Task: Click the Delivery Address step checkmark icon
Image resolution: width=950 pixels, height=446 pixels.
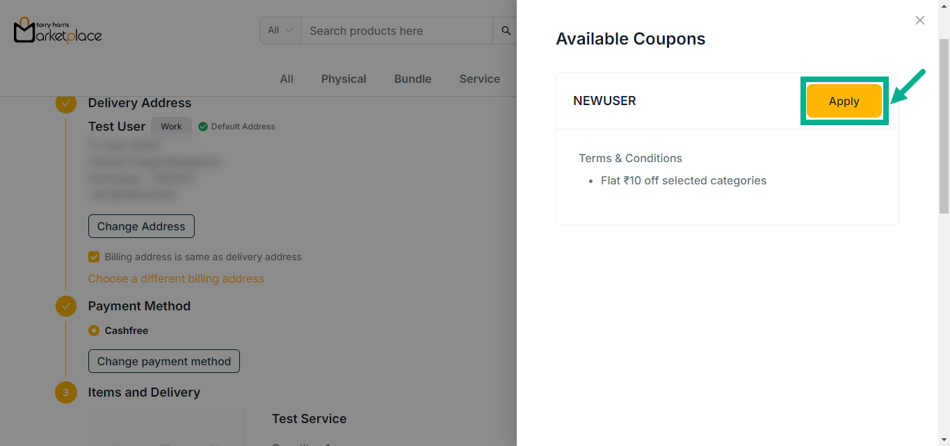Action: 66,103
